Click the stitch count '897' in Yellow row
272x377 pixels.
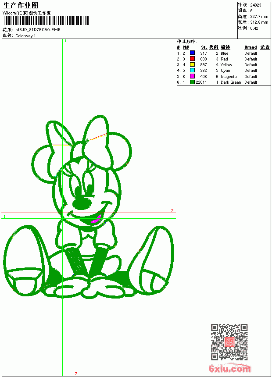[204, 65]
